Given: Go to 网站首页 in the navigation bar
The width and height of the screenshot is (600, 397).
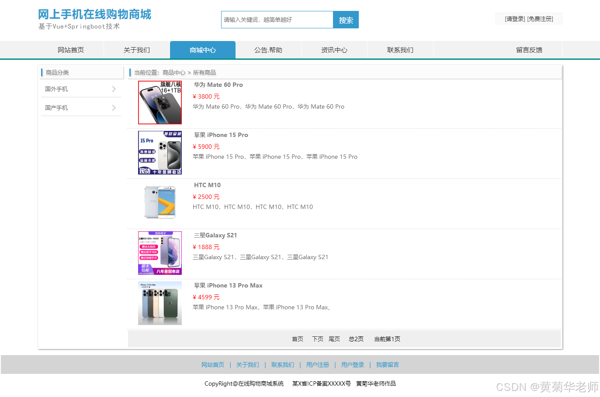Looking at the screenshot, I should click(x=71, y=50).
